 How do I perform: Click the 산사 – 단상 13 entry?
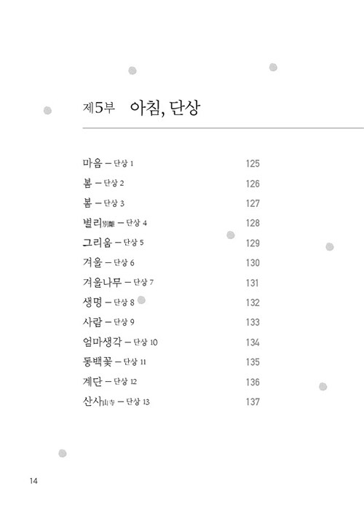pos(116,401)
